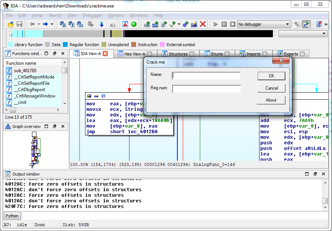Click the binoculars binary 101 search icon

80,24
